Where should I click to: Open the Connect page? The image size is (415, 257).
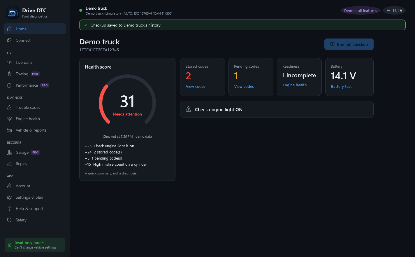point(35,40)
